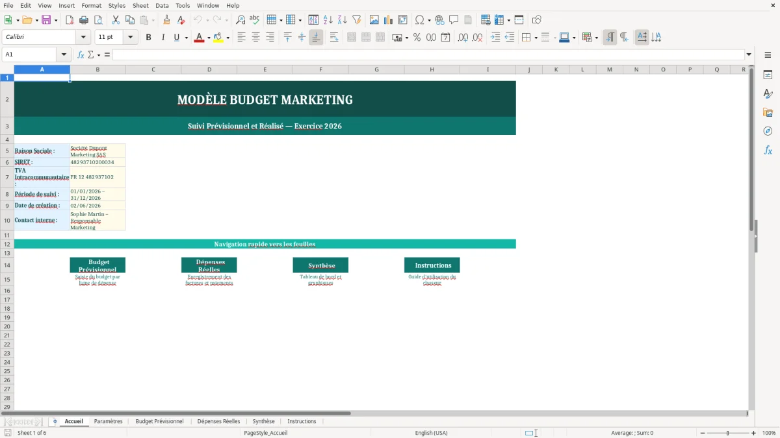Toggle left-to-right text direction

point(610,38)
